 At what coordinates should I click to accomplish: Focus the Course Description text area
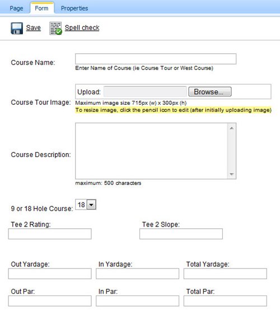151,151
